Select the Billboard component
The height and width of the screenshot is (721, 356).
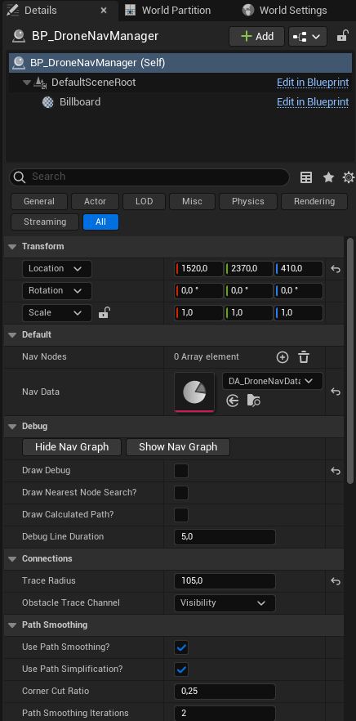[x=79, y=102]
